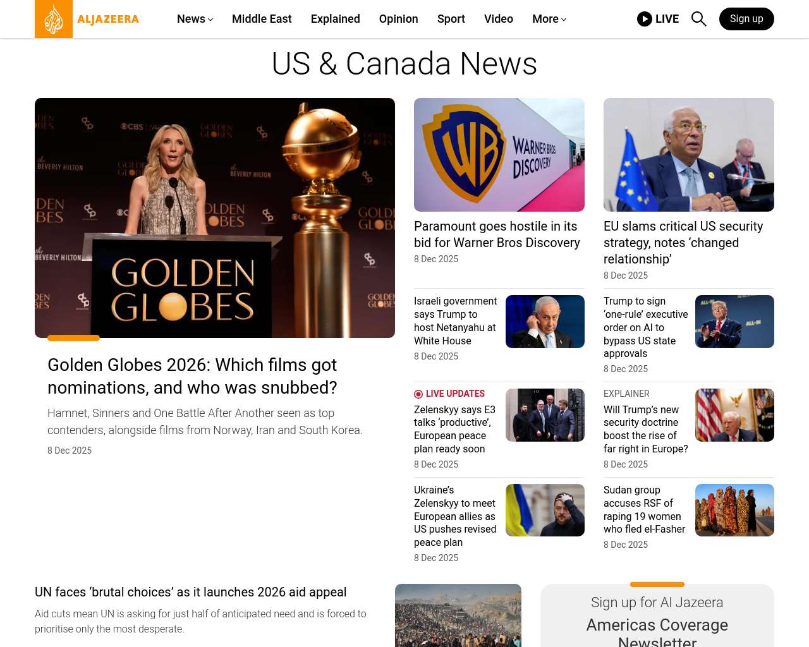The image size is (809, 647).
Task: Click the 'US & Canada News' page heading
Action: click(404, 64)
